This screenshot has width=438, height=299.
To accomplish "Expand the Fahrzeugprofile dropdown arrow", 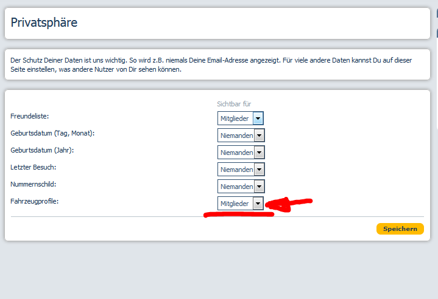I will click(x=258, y=204).
